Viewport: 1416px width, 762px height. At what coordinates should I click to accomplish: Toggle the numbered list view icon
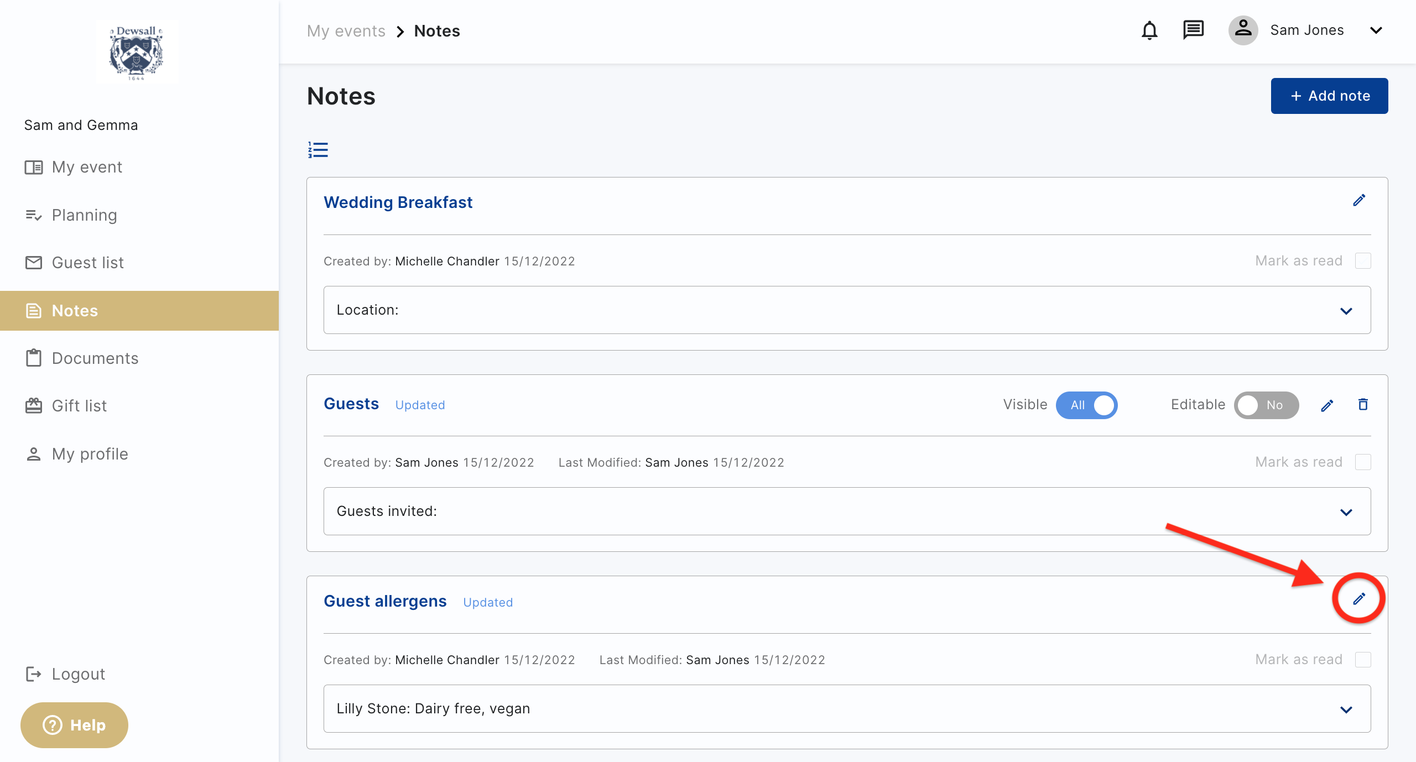pos(318,150)
